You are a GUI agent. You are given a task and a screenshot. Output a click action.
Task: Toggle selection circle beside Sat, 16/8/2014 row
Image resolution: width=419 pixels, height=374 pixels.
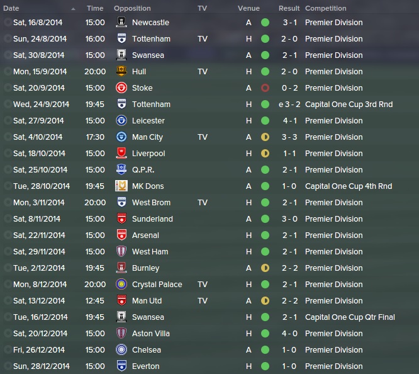[8, 22]
